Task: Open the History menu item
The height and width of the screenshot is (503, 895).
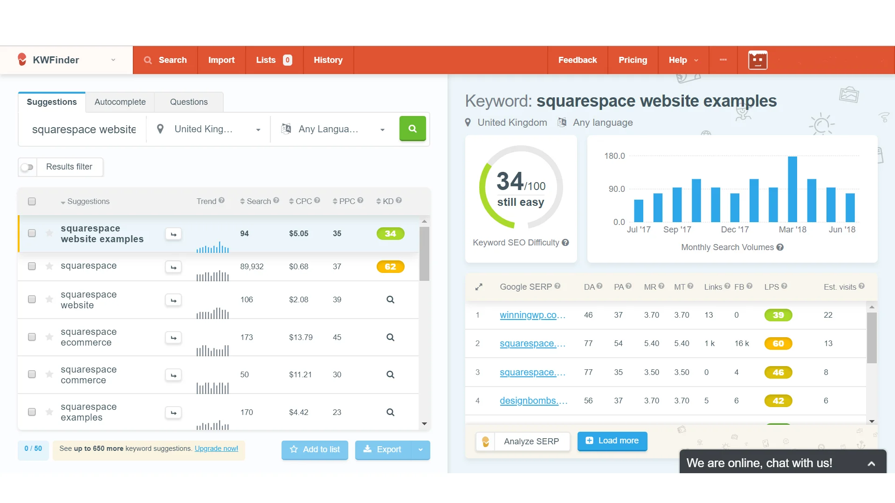Action: coord(328,60)
